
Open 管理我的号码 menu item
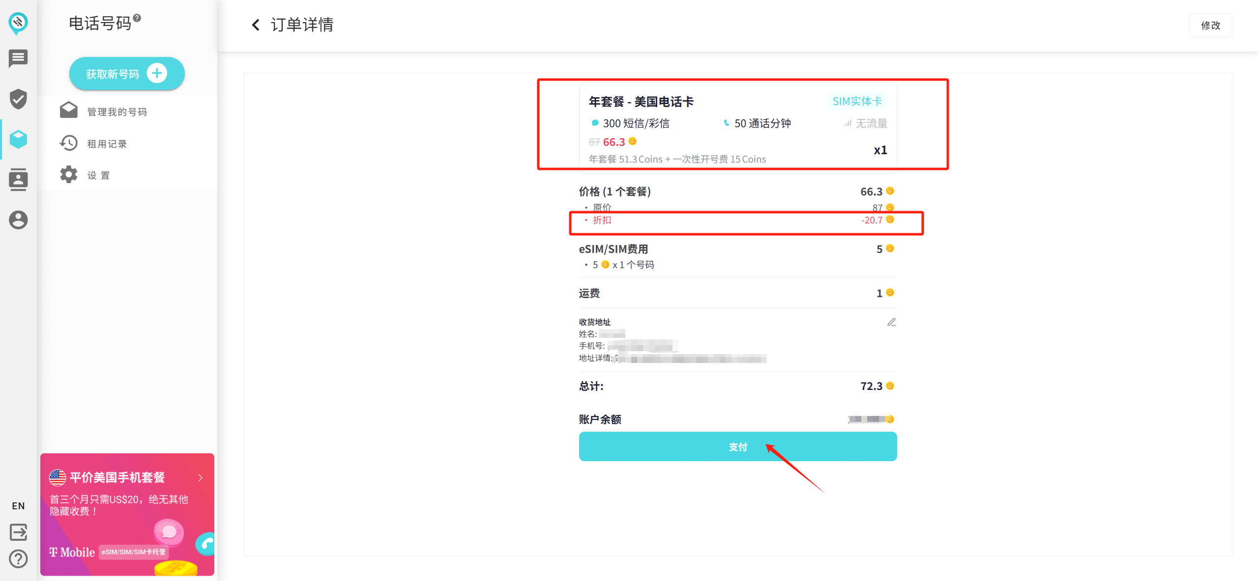pyautogui.click(x=117, y=112)
